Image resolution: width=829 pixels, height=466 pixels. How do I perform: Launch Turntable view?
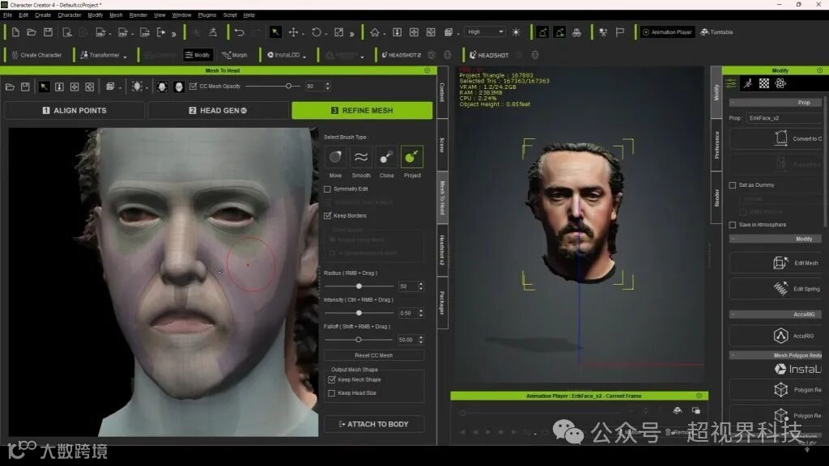click(x=717, y=32)
